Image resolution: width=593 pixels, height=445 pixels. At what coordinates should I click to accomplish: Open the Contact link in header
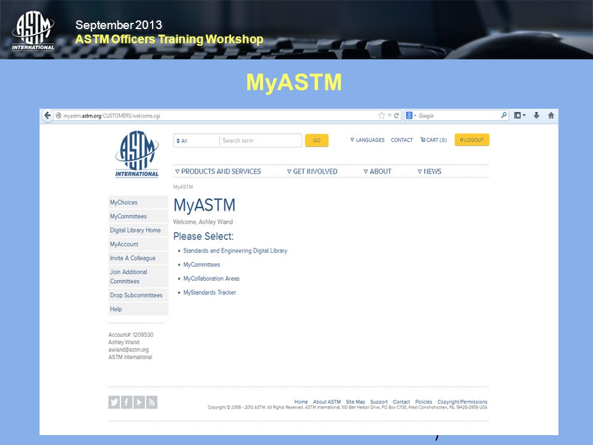pyautogui.click(x=402, y=140)
